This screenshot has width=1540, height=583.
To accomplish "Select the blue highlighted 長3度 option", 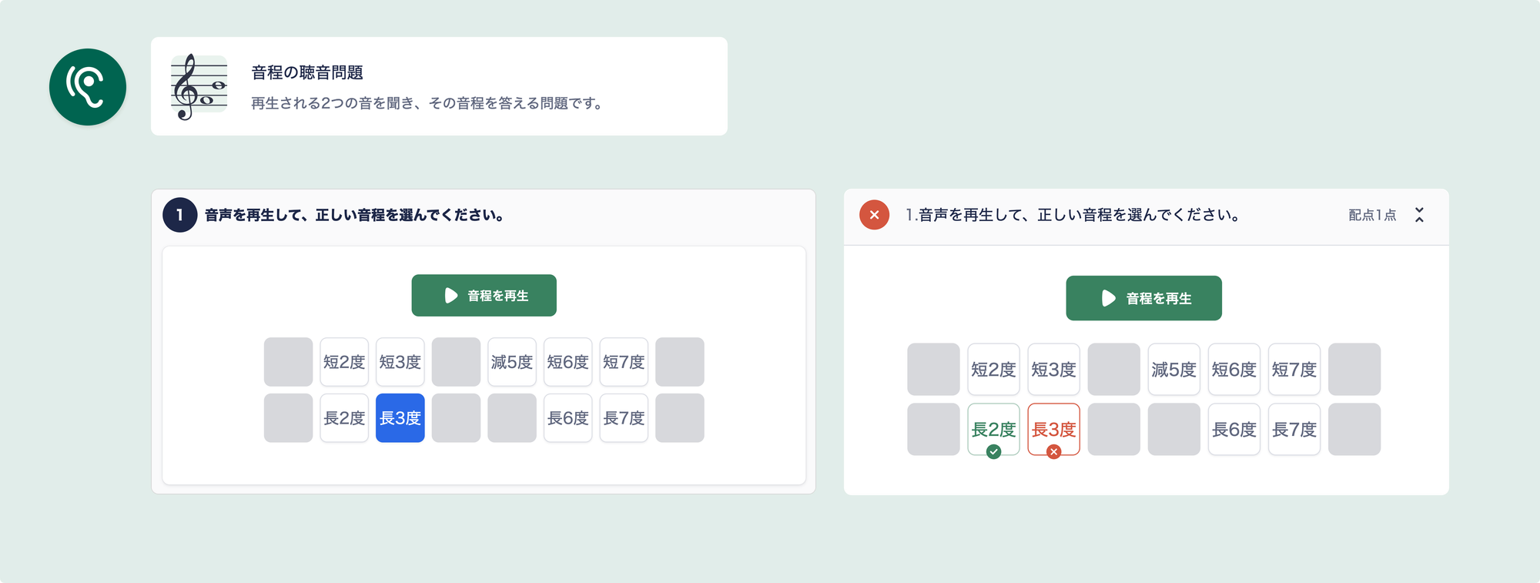I will point(400,418).
